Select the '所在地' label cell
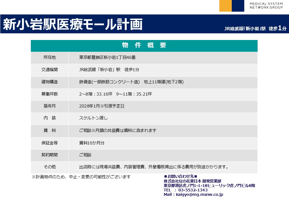The width and height of the screenshot is (289, 200). pos(49,58)
